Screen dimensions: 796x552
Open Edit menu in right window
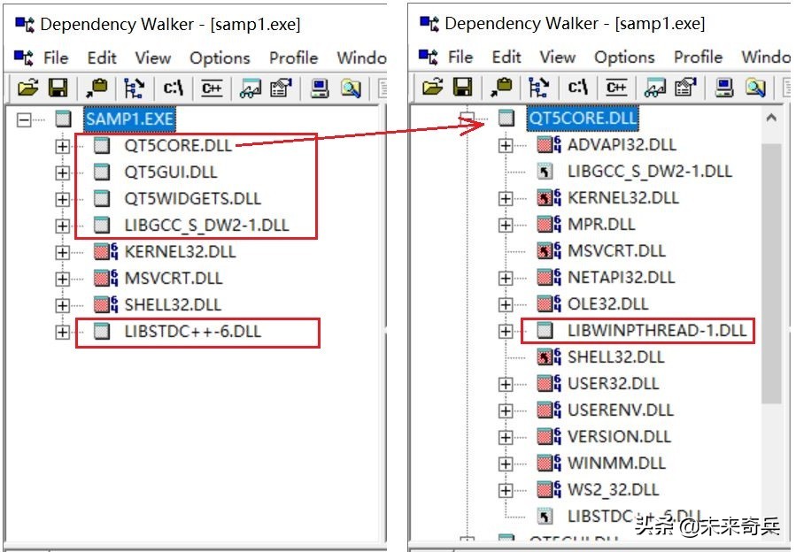point(506,57)
